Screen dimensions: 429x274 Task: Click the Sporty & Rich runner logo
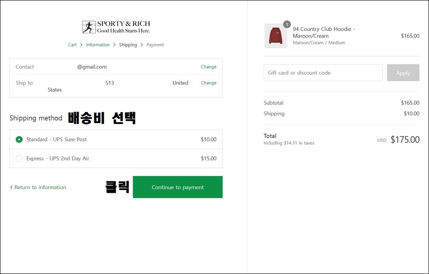coord(116,27)
